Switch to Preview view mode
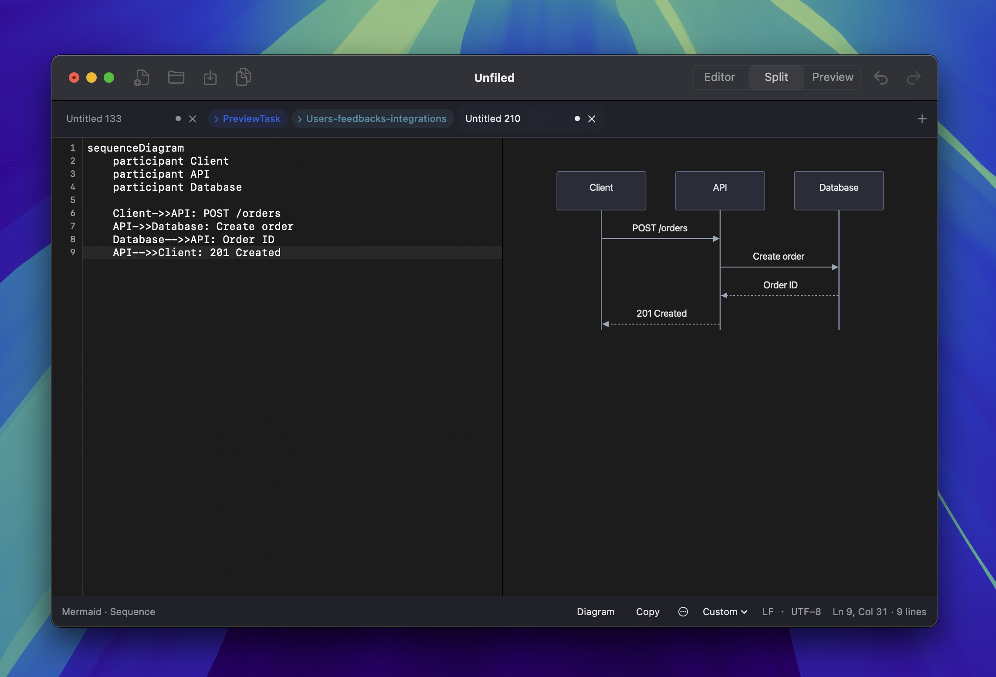This screenshot has width=996, height=677. 833,77
